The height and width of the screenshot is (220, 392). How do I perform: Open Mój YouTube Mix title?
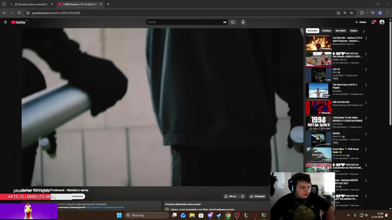[341, 102]
